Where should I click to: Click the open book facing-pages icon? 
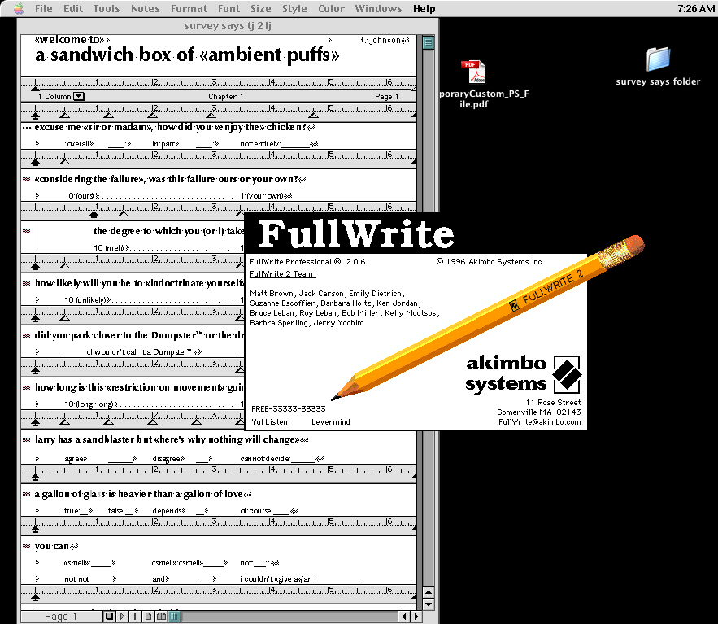click(x=161, y=616)
